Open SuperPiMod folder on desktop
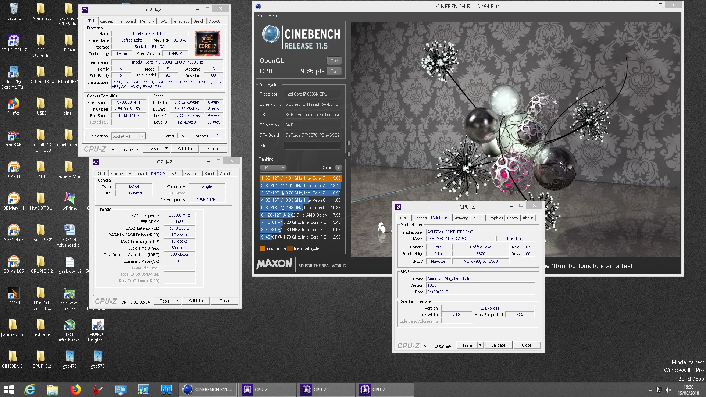706x397 pixels. (69, 169)
